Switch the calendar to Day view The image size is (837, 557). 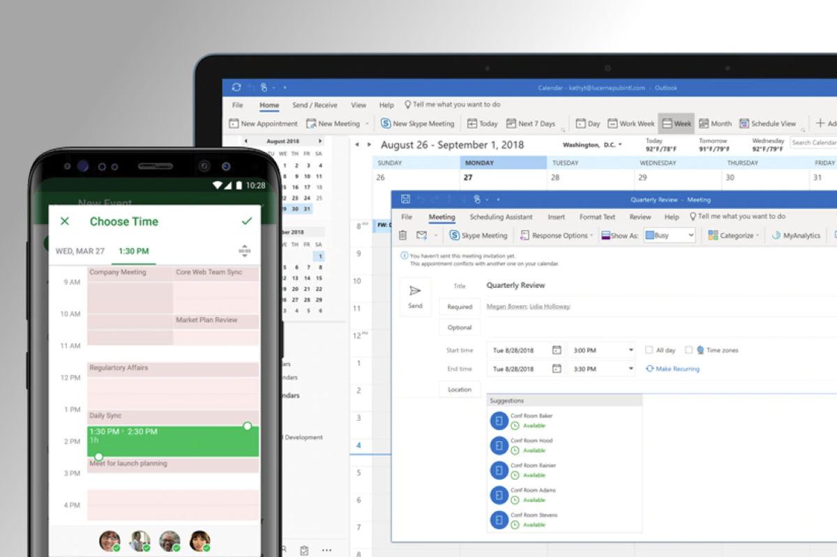pos(588,123)
